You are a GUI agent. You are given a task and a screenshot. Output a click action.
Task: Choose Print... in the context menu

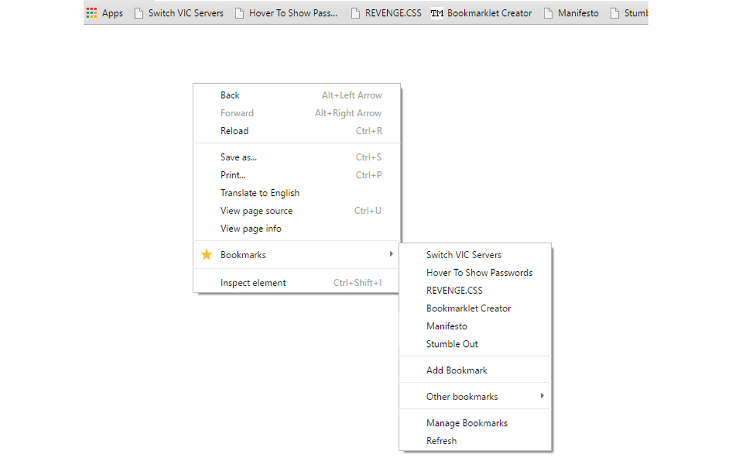point(297,175)
